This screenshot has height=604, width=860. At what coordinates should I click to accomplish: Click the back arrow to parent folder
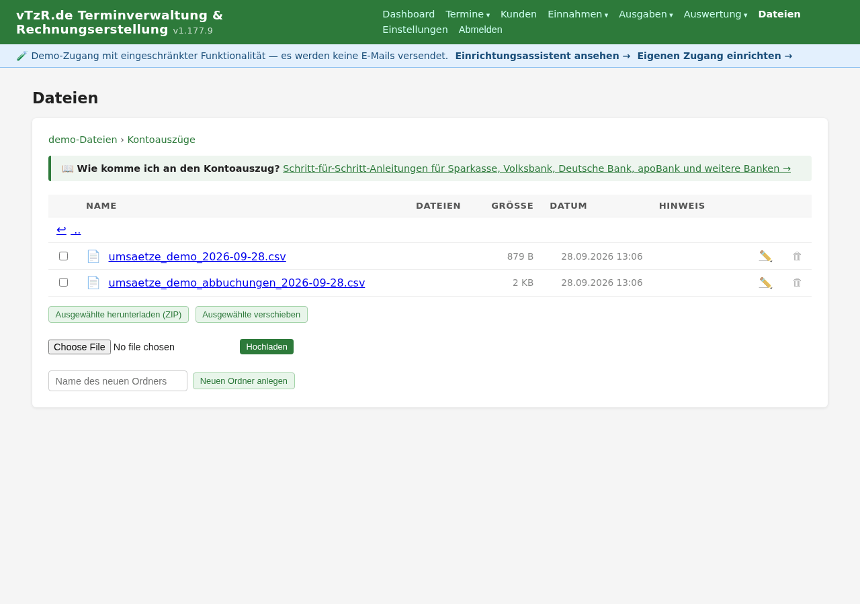tap(61, 230)
